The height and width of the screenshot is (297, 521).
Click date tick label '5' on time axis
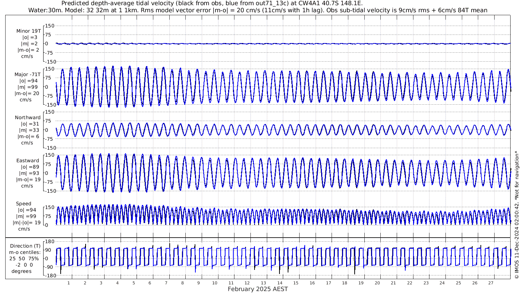134,283
